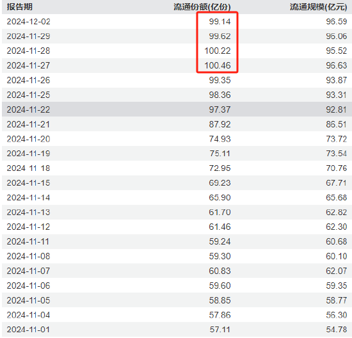
Task: Select the date 2024-11-28
Action: (29, 51)
